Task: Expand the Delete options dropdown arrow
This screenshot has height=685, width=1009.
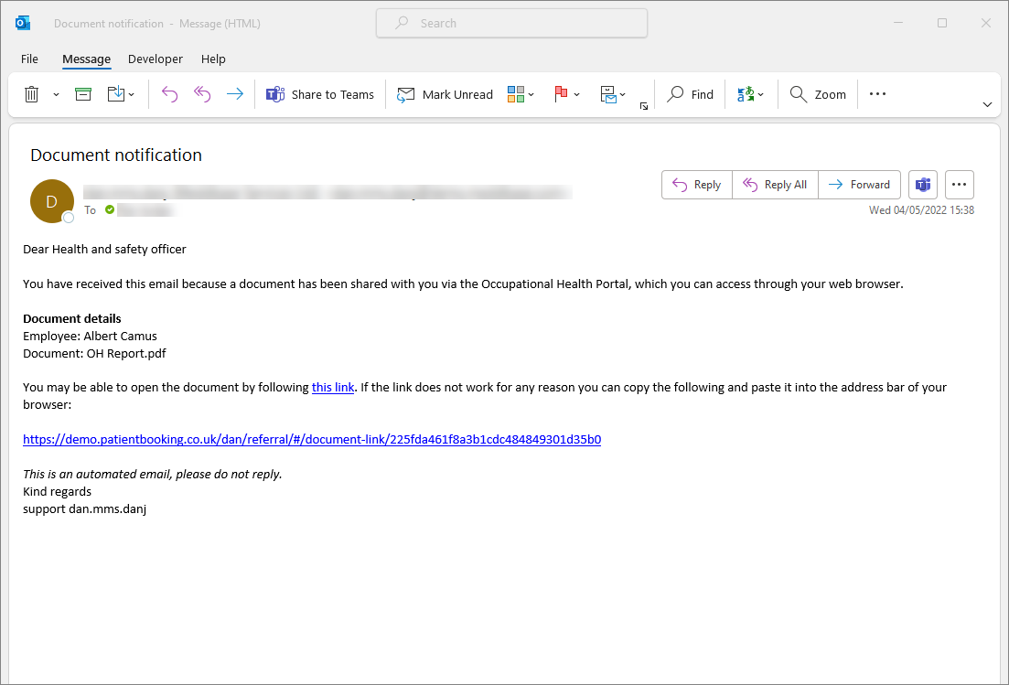Action: [x=56, y=94]
